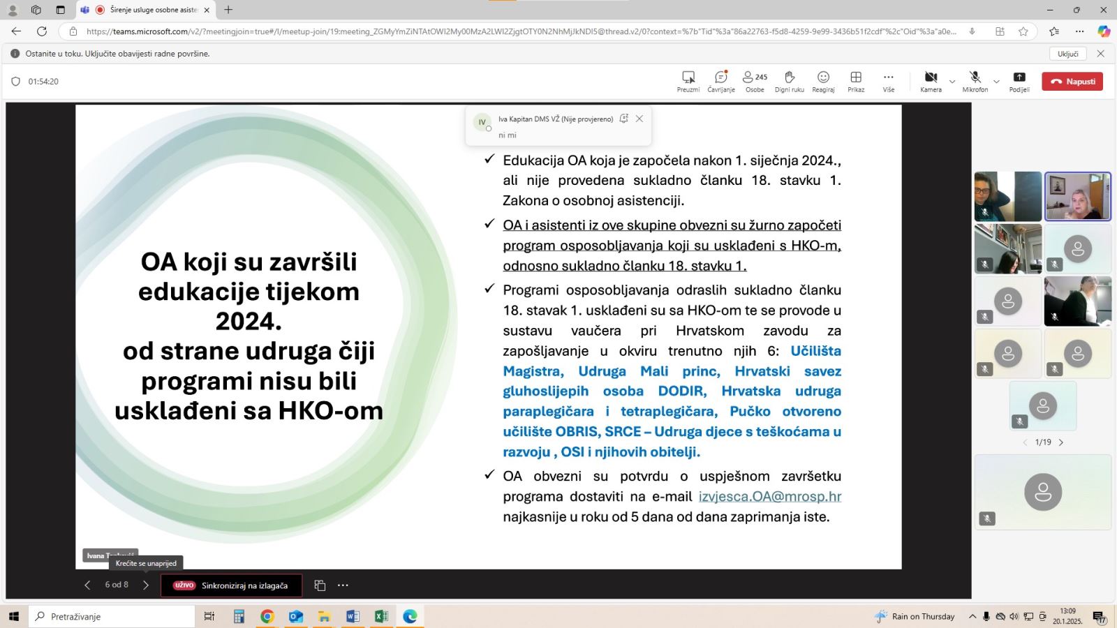The height and width of the screenshot is (628, 1117).
Task: Open Edge settings and more menu
Action: (x=1080, y=31)
